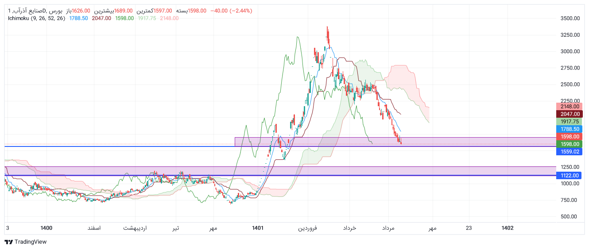
Task: Click the 2250.00 price scale label
Action: coord(570,100)
